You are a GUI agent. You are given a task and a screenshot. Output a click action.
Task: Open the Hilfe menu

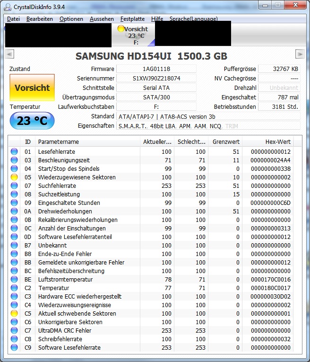[157, 19]
